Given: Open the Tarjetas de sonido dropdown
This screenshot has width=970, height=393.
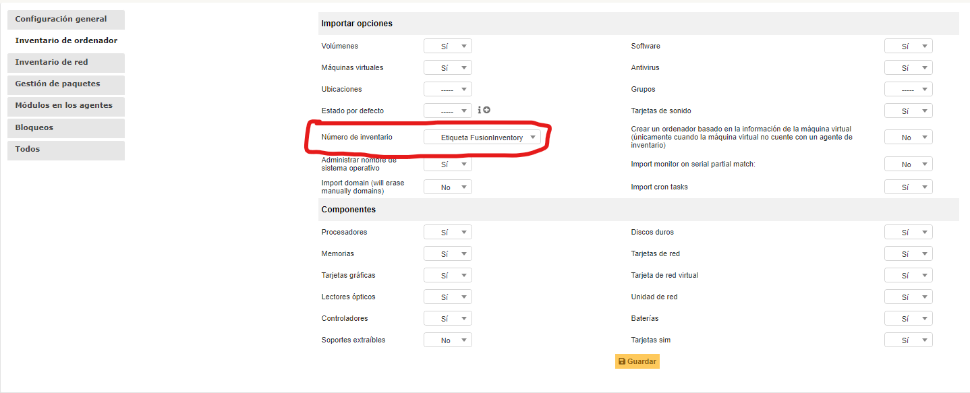Looking at the screenshot, I should [908, 111].
